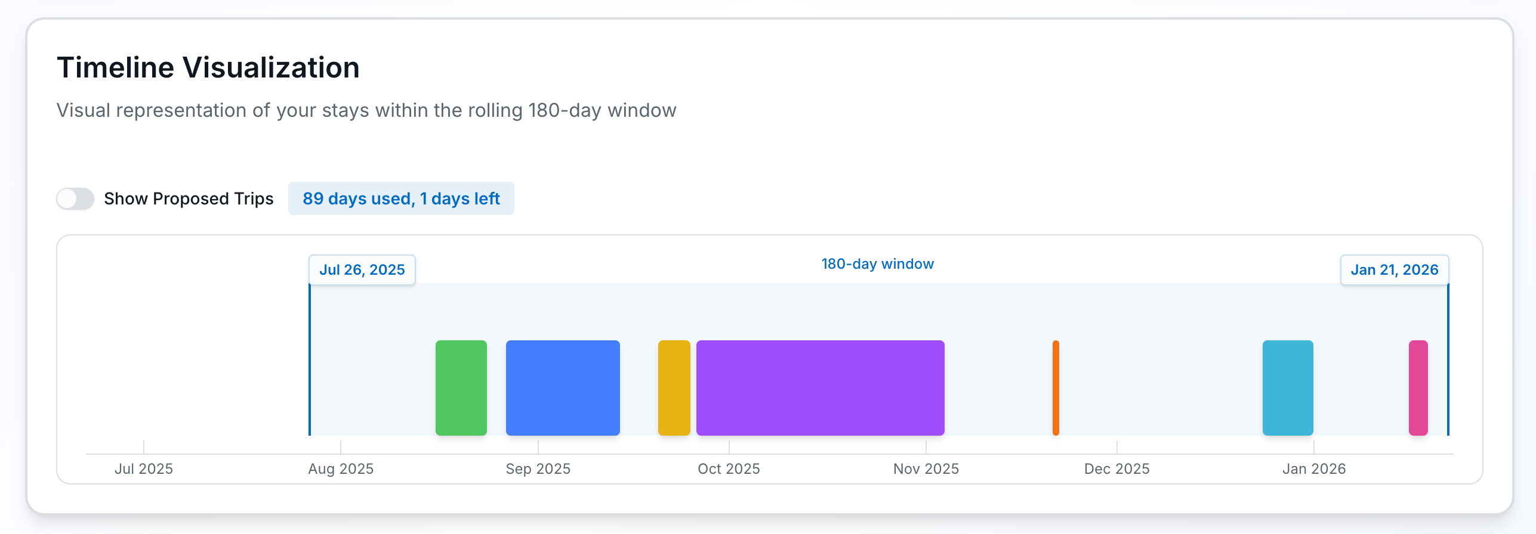
Task: Click the 180-day window label
Action: pos(877,264)
